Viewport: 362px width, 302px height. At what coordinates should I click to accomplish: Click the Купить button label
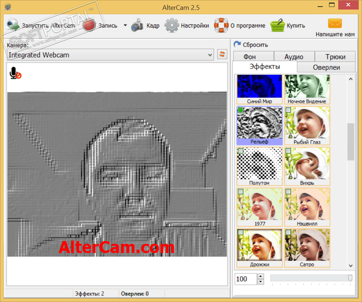click(x=296, y=25)
